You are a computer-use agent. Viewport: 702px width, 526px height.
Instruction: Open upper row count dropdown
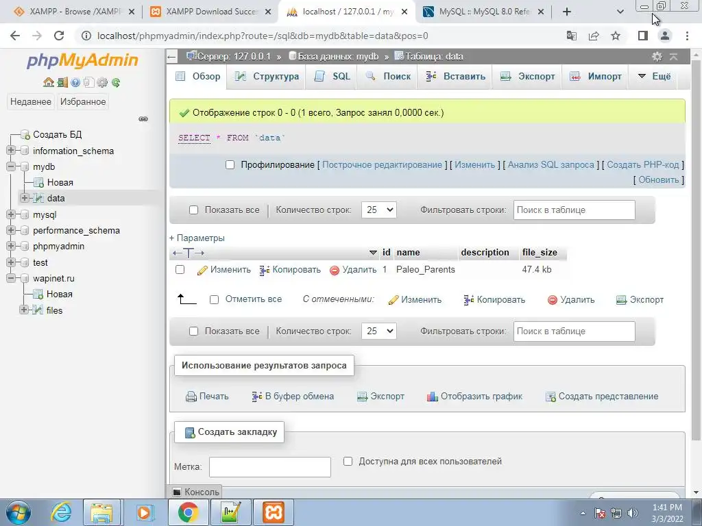coord(378,210)
